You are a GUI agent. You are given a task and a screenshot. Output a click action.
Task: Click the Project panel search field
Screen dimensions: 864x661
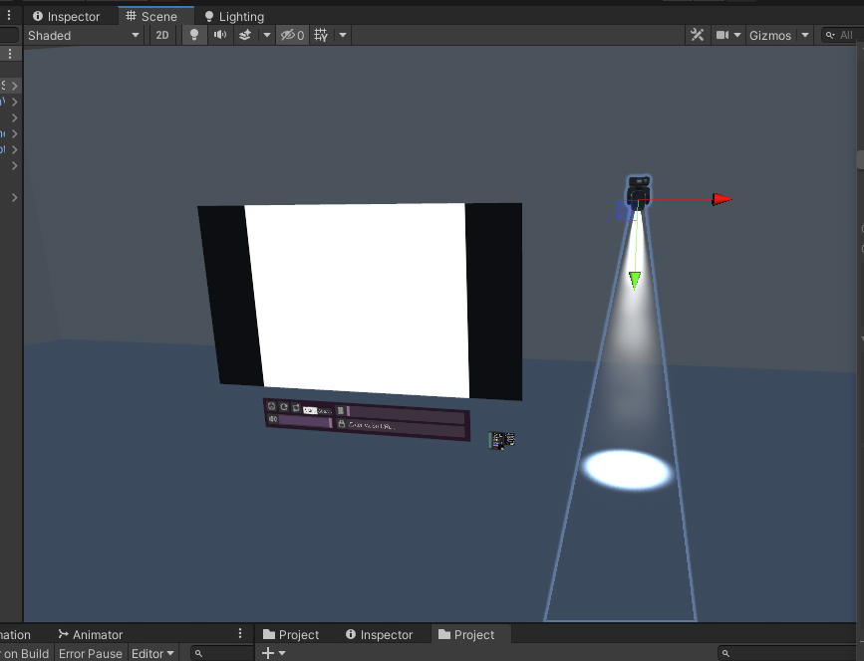791,653
